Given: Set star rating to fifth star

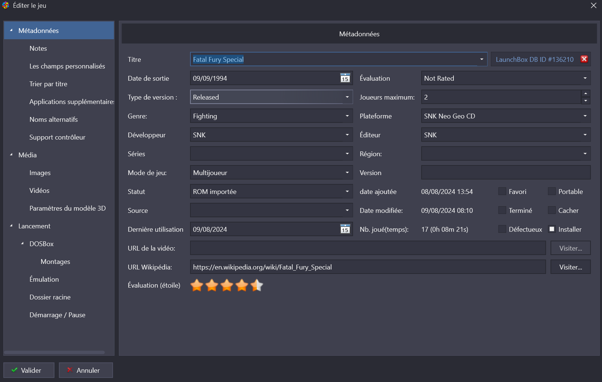Looking at the screenshot, I should coord(257,285).
